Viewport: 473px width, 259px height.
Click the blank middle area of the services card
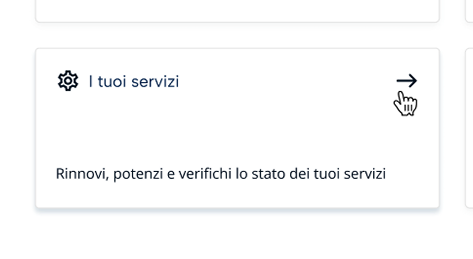click(237, 127)
